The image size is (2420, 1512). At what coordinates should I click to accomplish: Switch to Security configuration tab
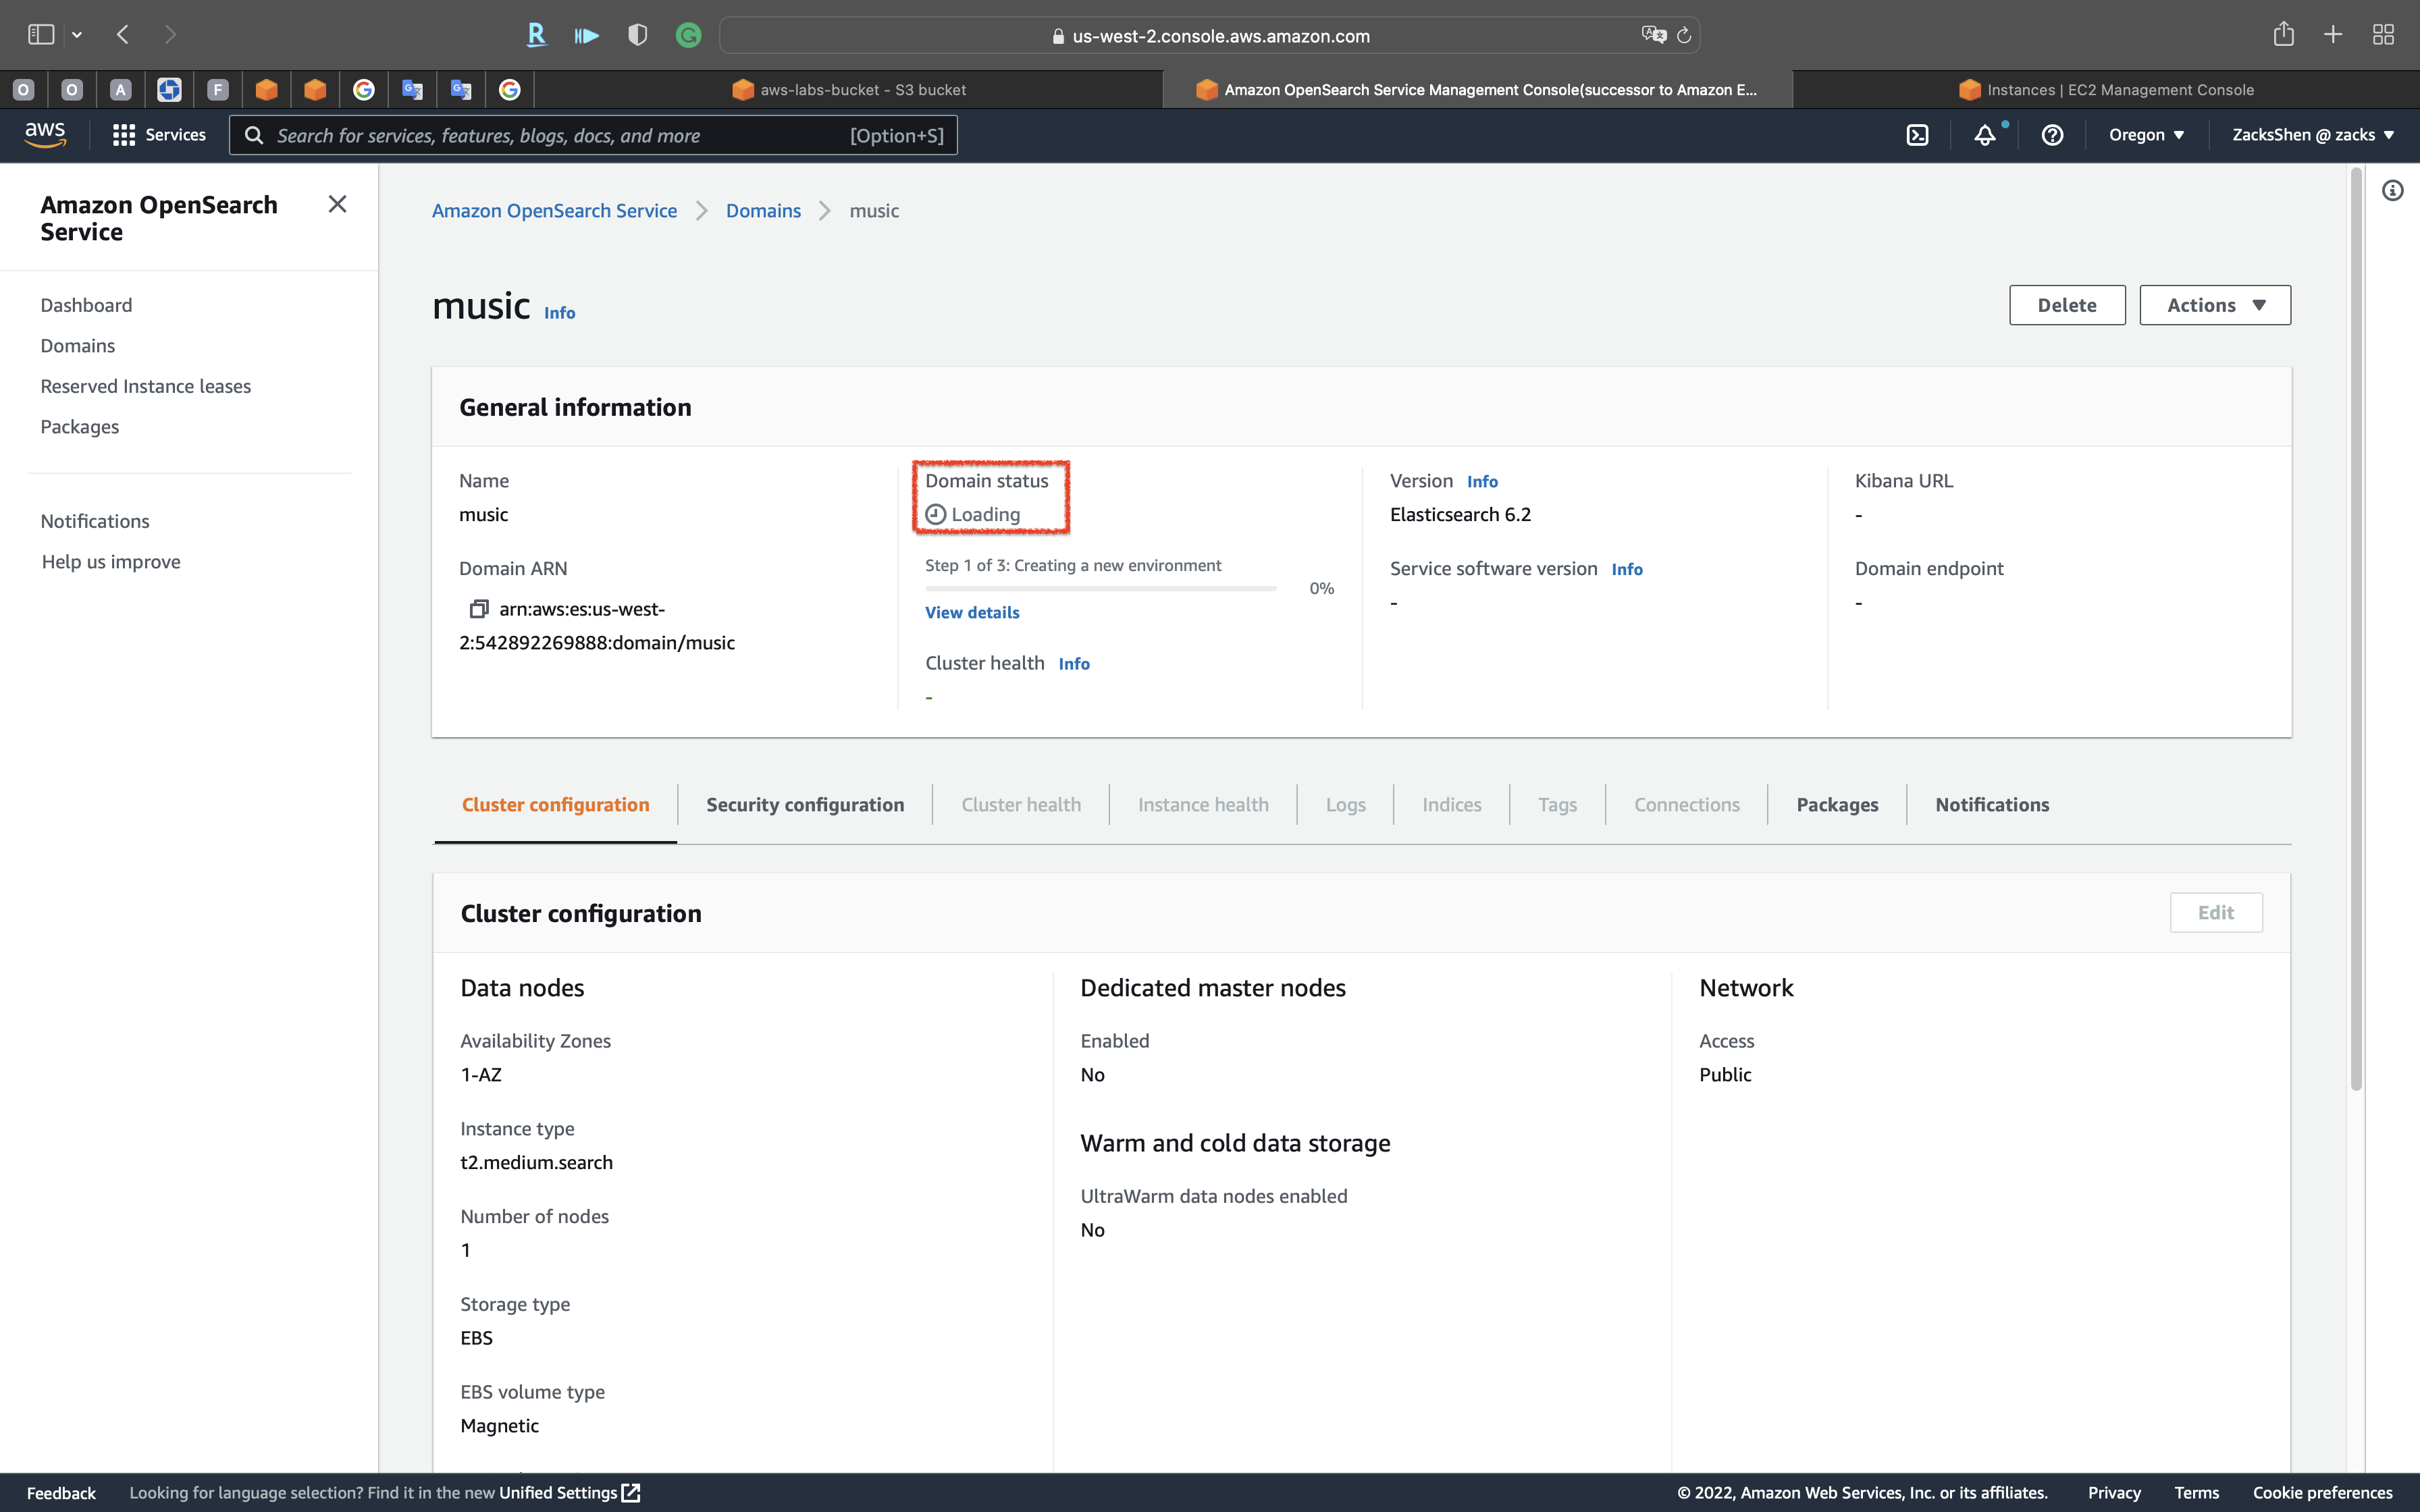click(x=804, y=805)
